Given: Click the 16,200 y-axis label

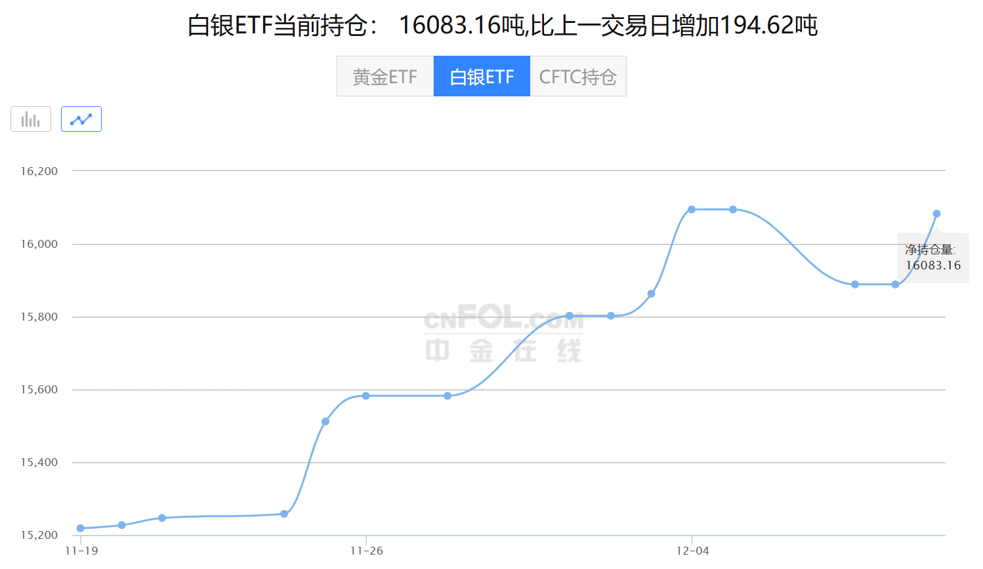Looking at the screenshot, I should coord(39,171).
